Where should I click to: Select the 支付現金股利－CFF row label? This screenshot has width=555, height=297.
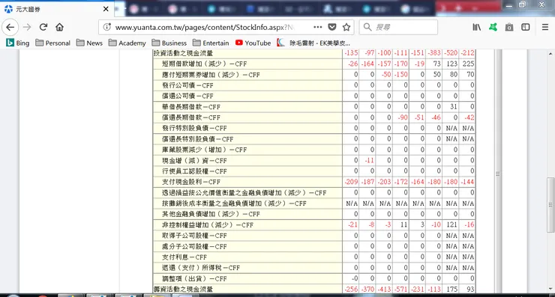coord(191,182)
